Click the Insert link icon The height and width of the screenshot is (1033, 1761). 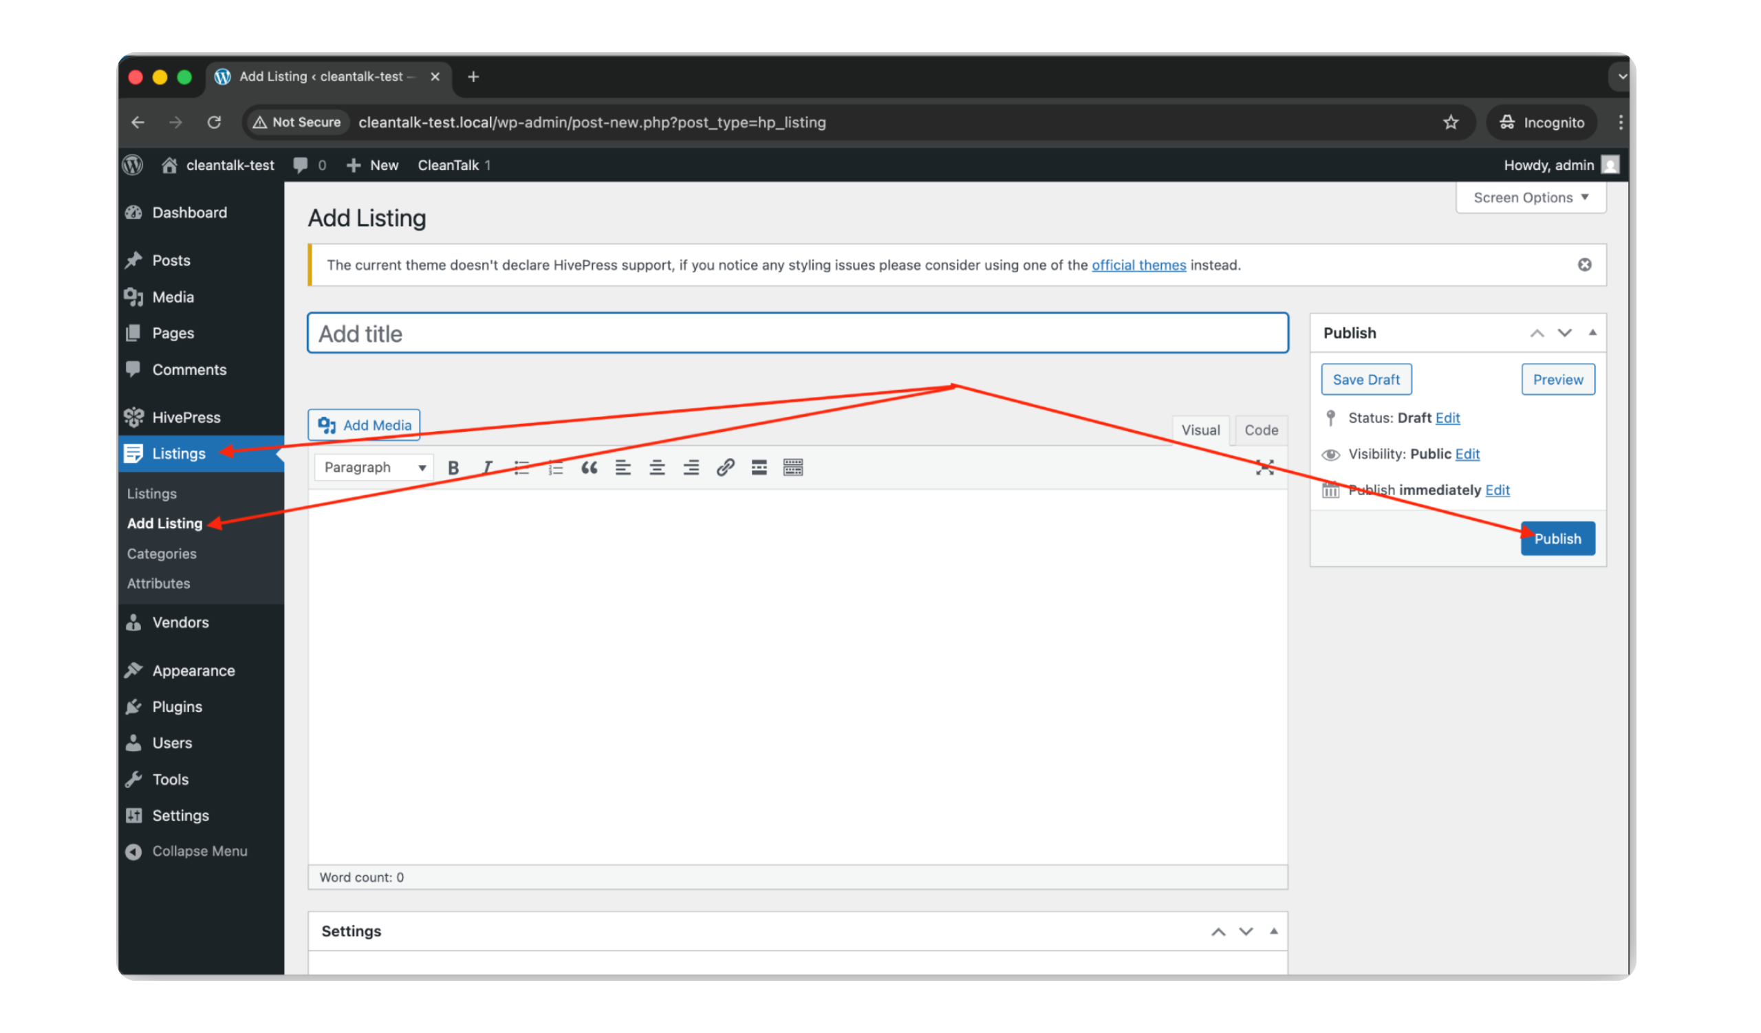724,468
